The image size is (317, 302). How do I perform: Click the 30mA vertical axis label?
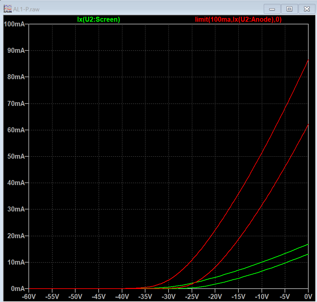(x=16, y=209)
